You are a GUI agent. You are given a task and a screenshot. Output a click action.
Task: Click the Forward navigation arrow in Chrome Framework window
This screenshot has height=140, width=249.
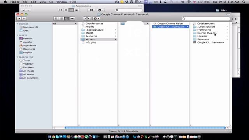(24, 19)
